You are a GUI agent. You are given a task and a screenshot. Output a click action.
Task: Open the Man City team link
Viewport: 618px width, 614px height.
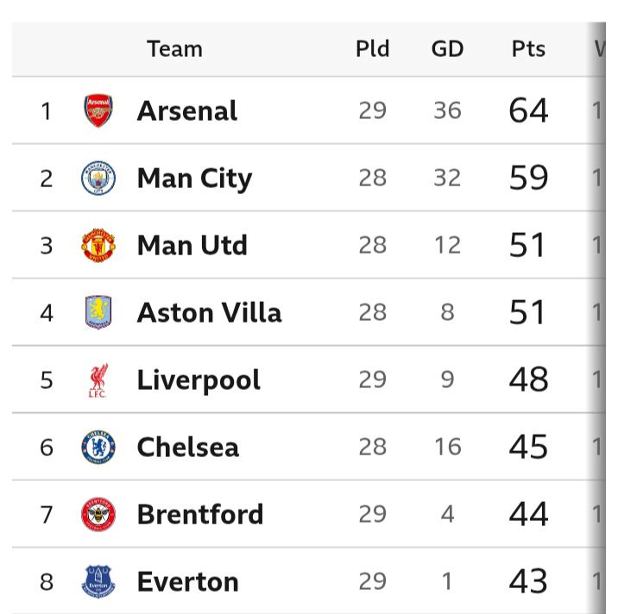[194, 179]
